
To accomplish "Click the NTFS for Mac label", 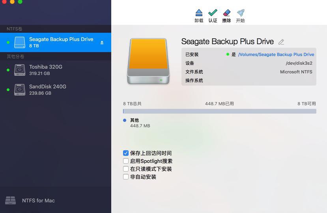I will pos(38,200).
